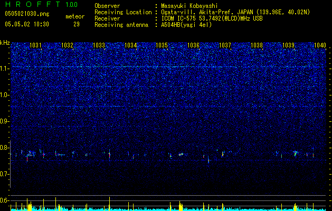The image size is (332, 211).
Task: Select the Ogata-vill. Akita-Pref. JAPAN location text
Action: [234, 12]
